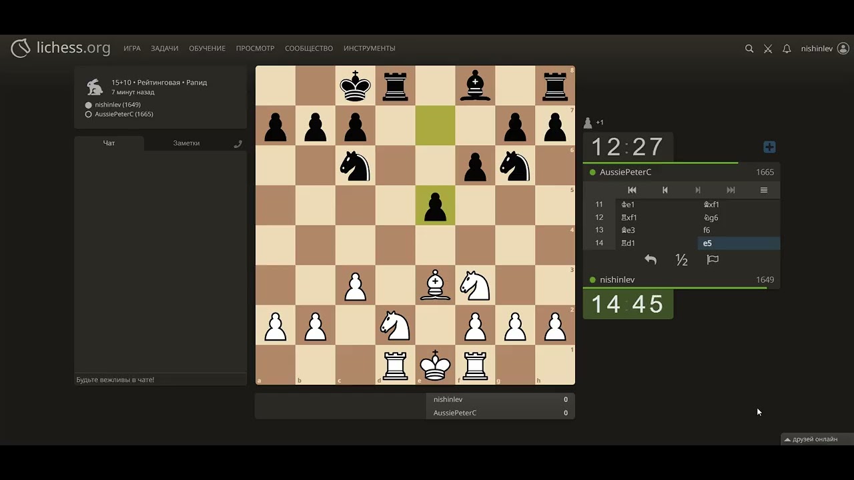Offer a draw ½ button
This screenshot has width=854, height=480.
(681, 260)
